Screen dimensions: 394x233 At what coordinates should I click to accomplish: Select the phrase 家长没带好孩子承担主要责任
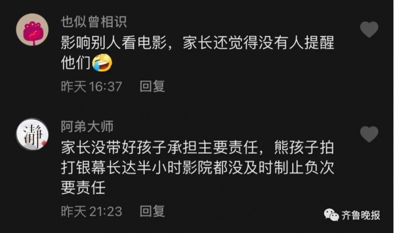[159, 148]
